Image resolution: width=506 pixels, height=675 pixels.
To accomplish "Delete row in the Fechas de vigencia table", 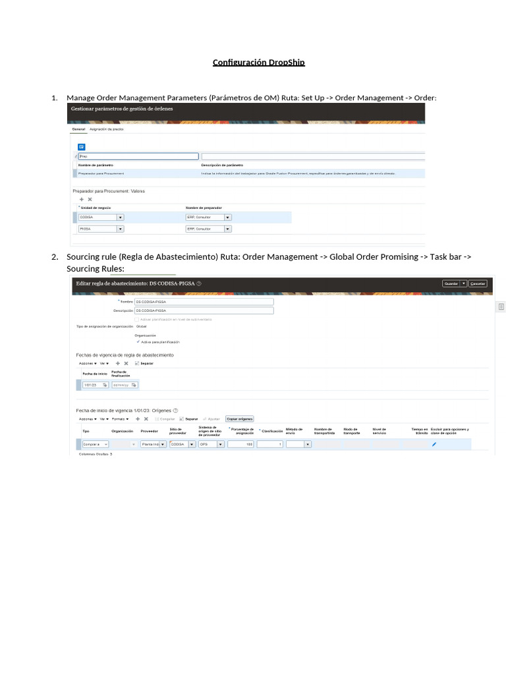I will [x=126, y=363].
